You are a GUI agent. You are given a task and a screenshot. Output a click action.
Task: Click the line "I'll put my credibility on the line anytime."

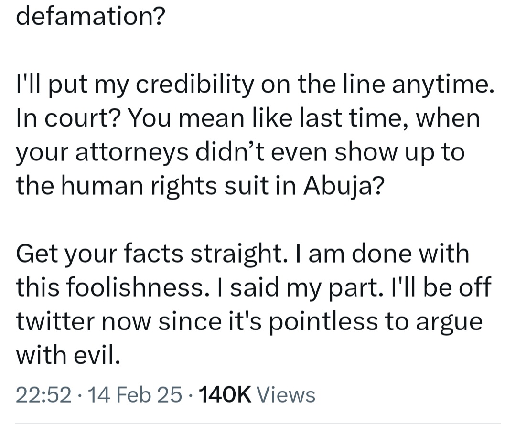pyautogui.click(x=254, y=86)
